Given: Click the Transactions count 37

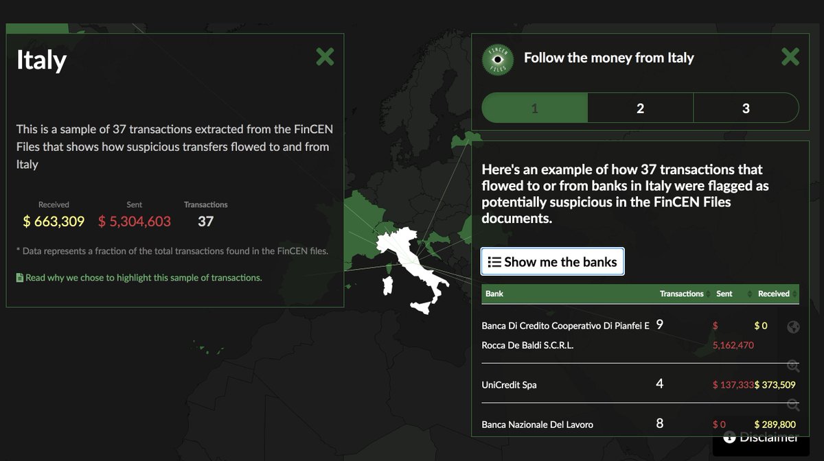Looking at the screenshot, I should coord(206,221).
